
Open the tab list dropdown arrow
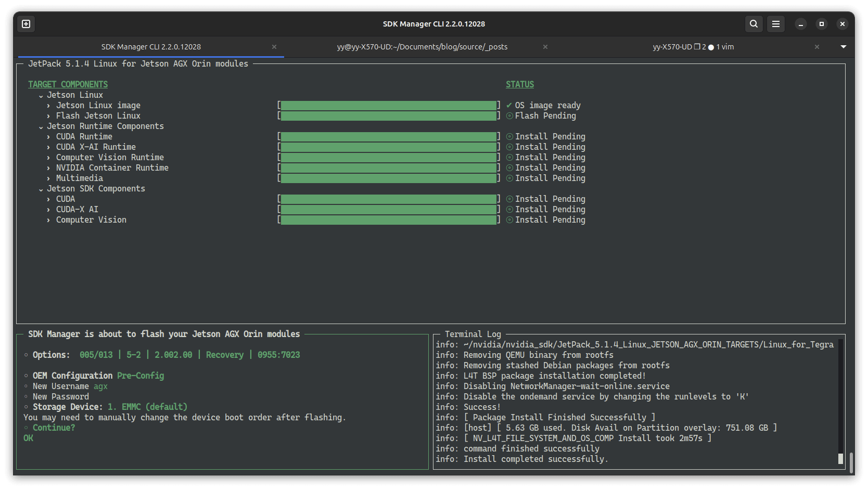(844, 47)
